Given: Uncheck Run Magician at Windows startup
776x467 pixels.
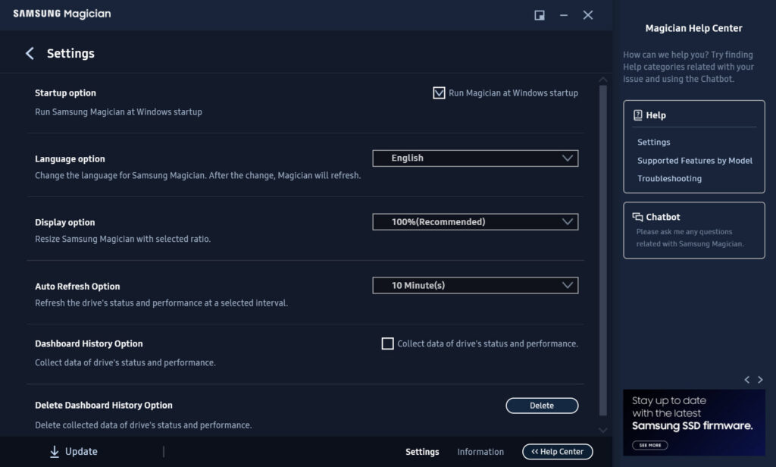Looking at the screenshot, I should 439,93.
